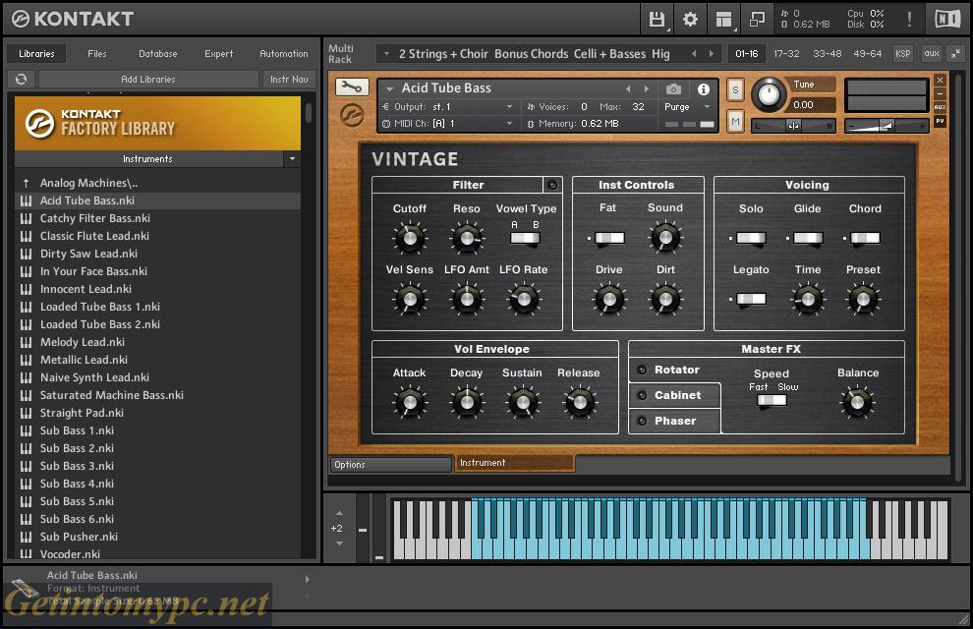Select the Instrument tab at bottom
Viewport: 973px width, 629px height.
pos(514,463)
